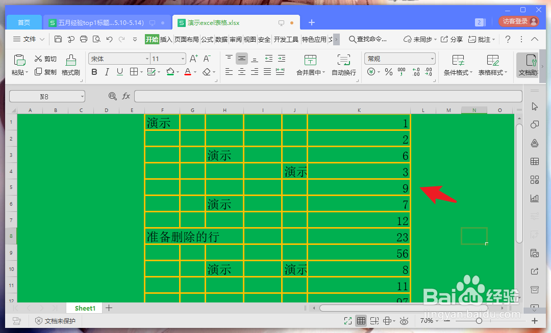Toggle Underline formatting
551x333 pixels.
120,72
